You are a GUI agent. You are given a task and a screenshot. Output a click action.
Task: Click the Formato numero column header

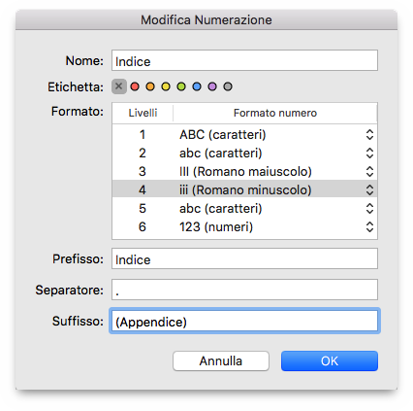pyautogui.click(x=275, y=113)
